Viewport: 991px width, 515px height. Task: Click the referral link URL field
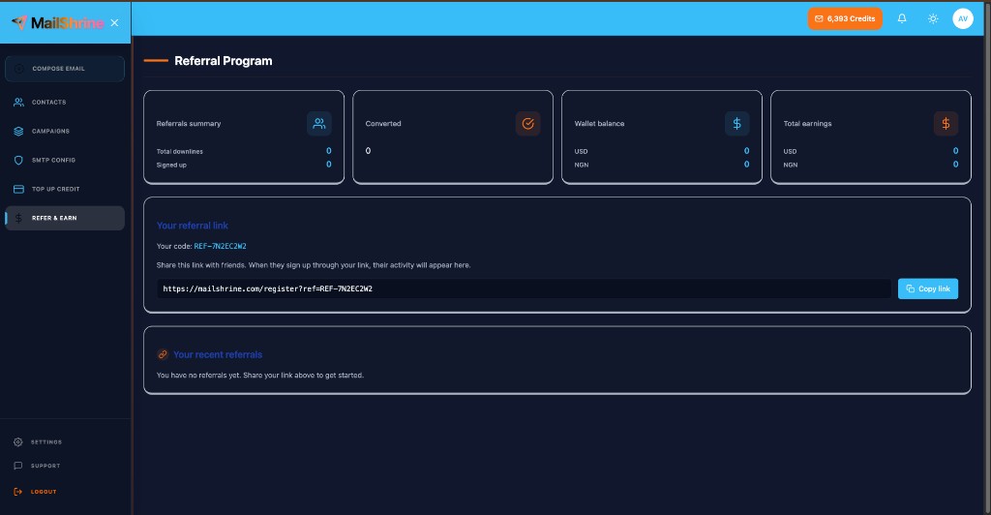[x=524, y=288]
